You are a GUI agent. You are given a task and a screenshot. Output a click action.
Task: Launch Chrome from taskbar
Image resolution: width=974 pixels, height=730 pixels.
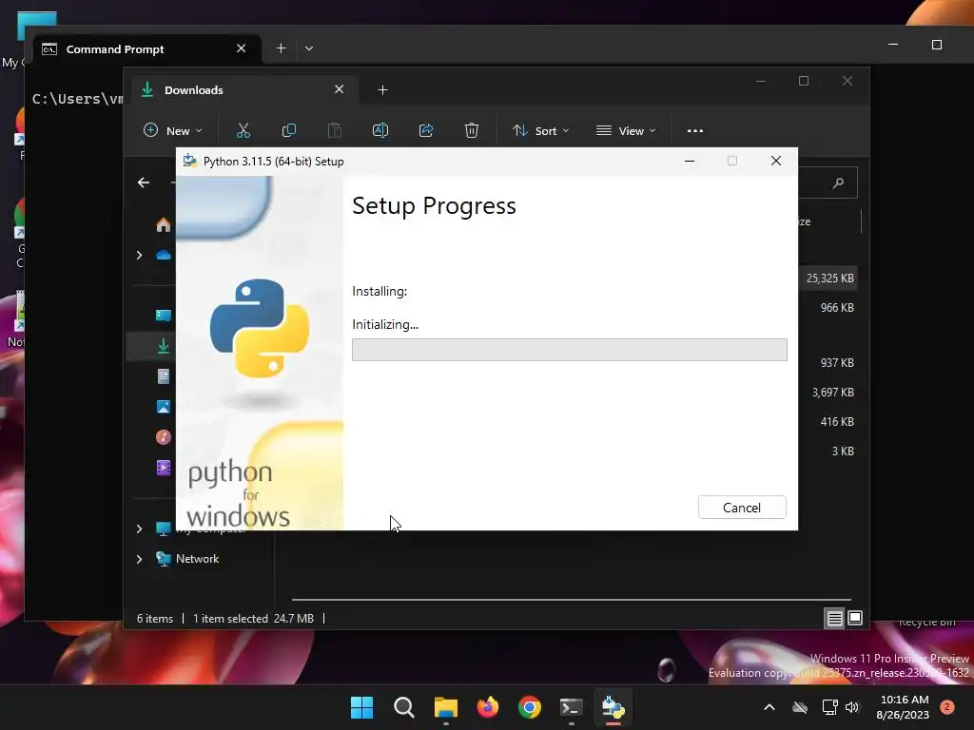point(529,707)
